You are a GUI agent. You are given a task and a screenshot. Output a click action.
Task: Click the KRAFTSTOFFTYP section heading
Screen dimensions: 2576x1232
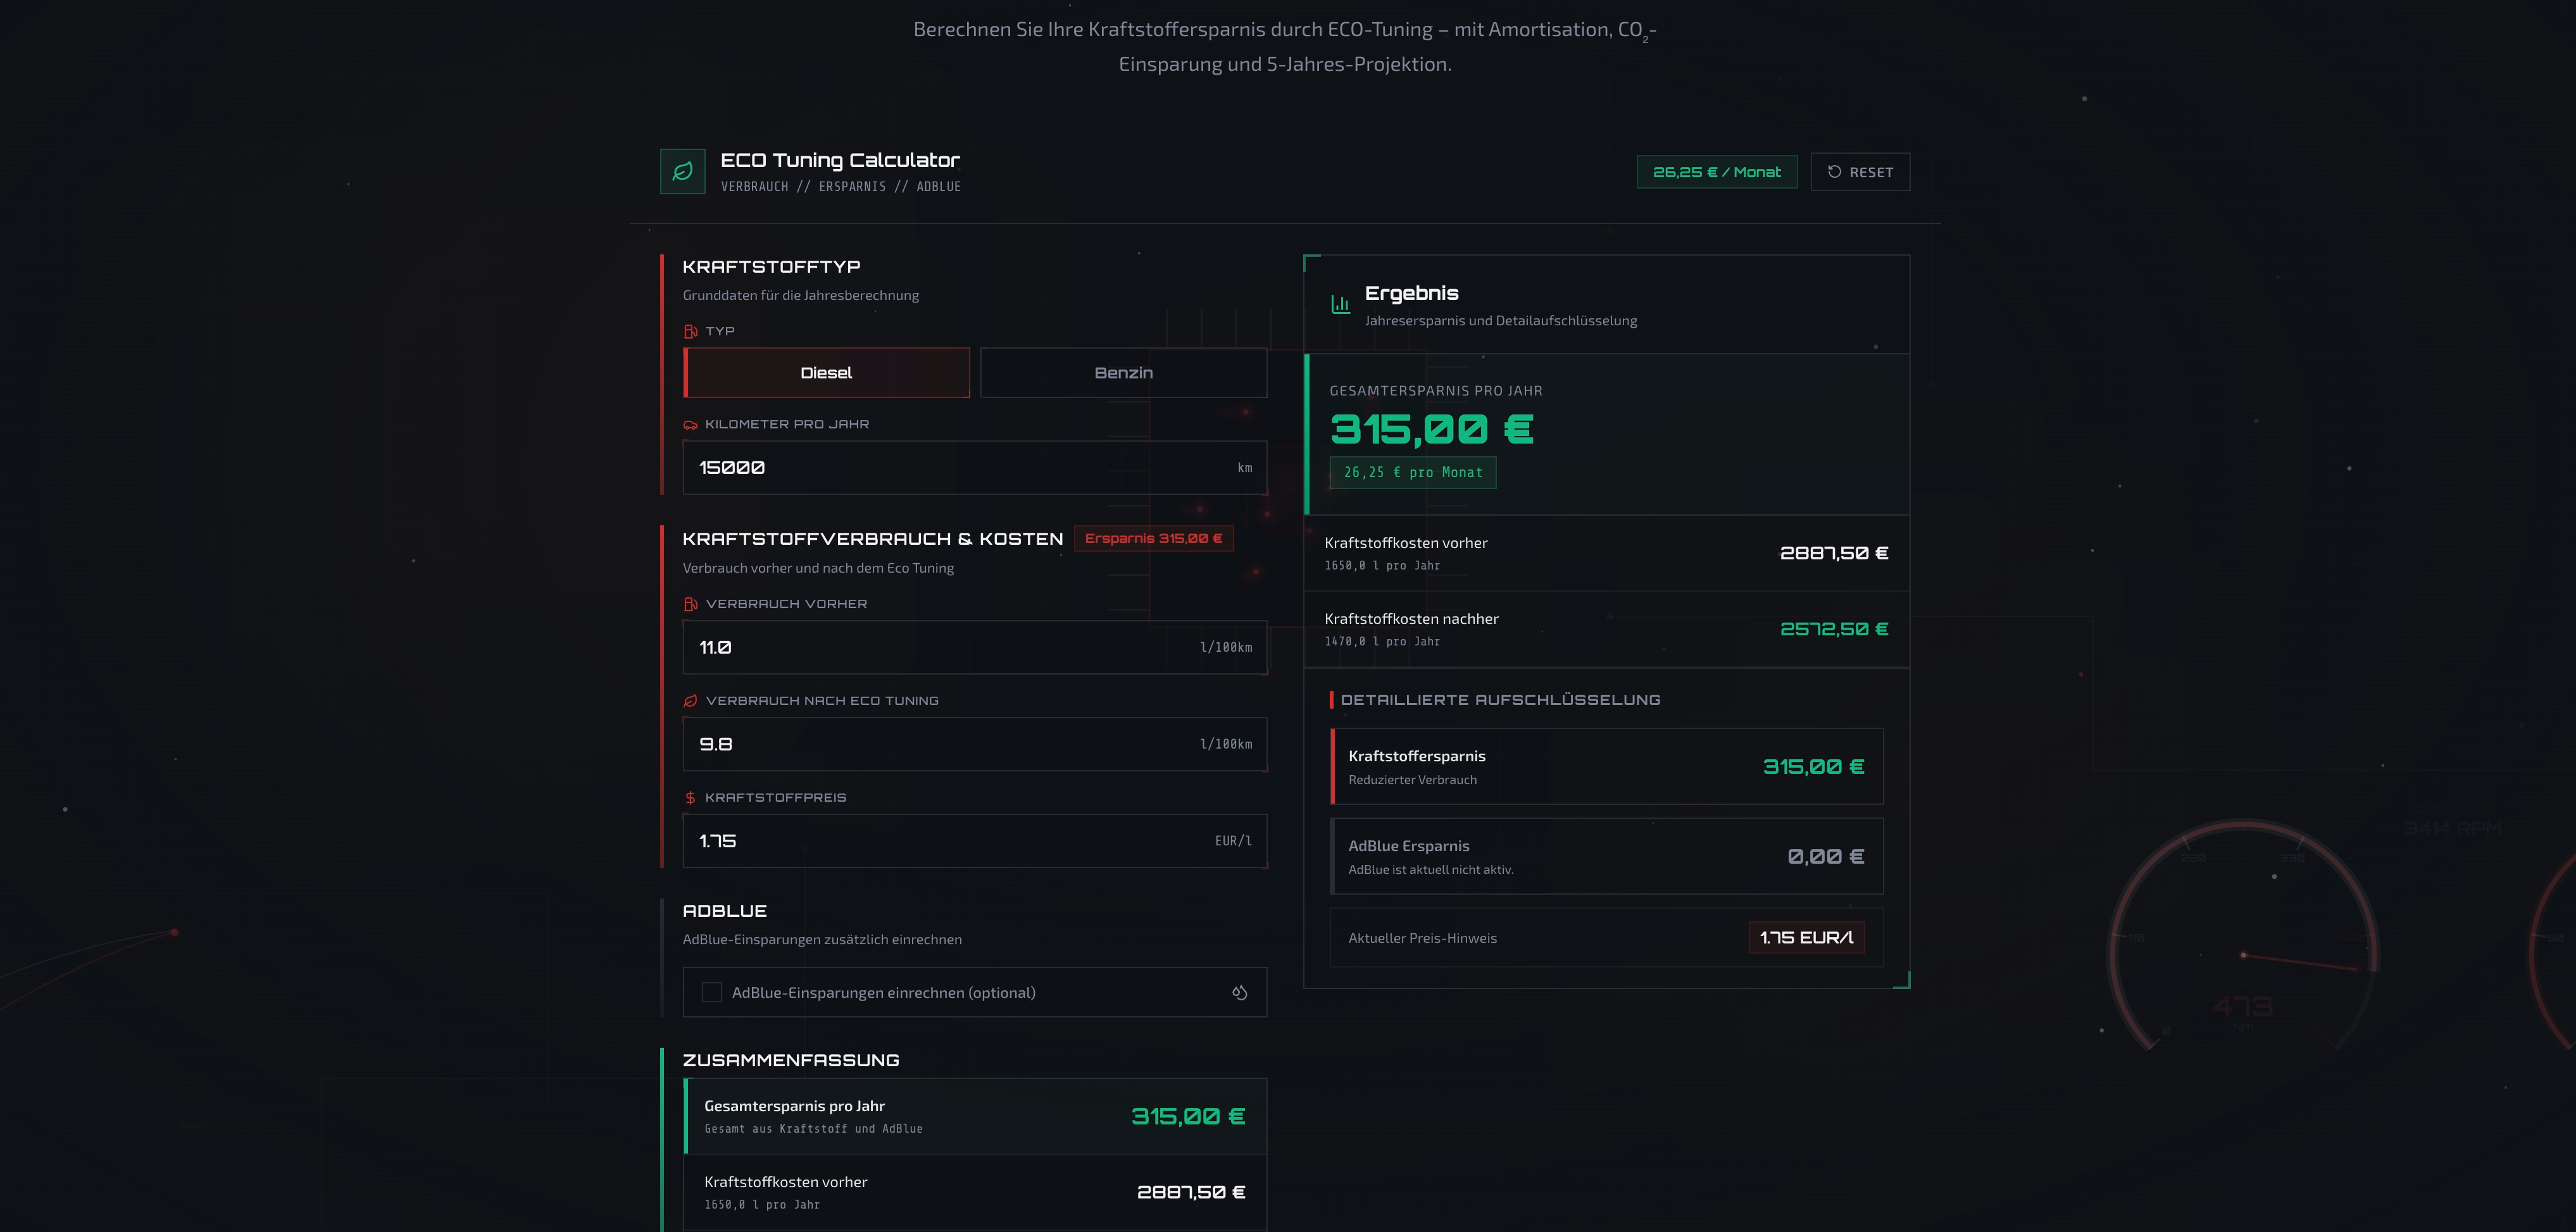click(771, 266)
